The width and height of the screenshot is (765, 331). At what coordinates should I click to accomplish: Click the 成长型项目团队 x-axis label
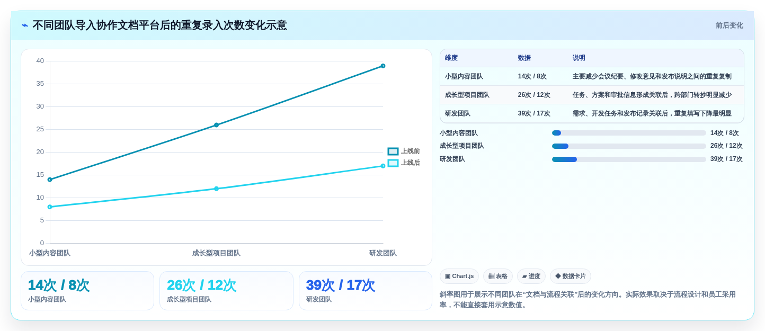pyautogui.click(x=216, y=253)
